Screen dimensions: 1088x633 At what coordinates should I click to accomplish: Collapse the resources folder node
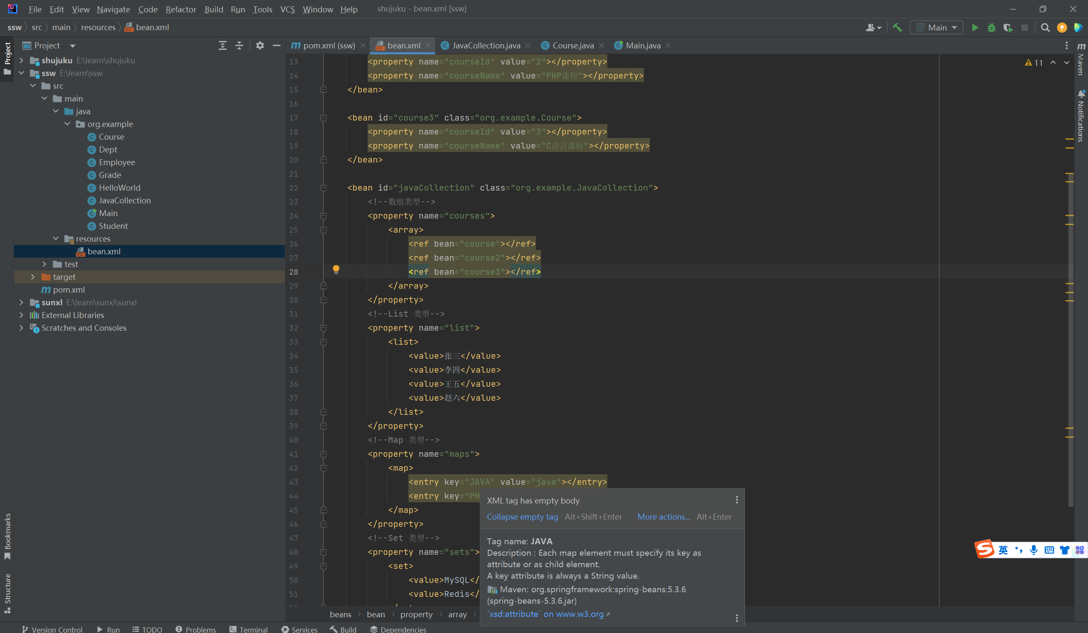point(56,239)
